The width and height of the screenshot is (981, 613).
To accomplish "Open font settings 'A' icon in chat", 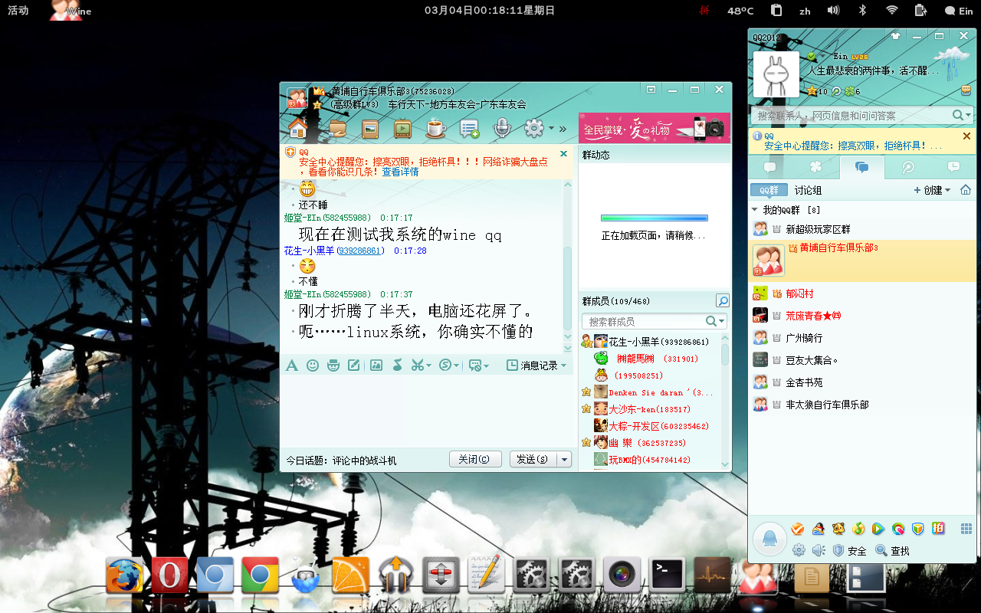I will (291, 366).
